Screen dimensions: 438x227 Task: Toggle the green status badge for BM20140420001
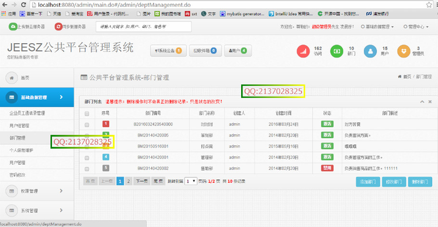pos(327,157)
